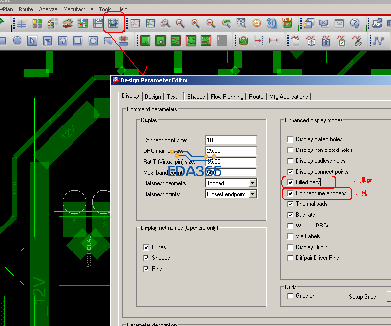Click the waveform with open book icon
The image size is (391, 326).
(311, 40)
